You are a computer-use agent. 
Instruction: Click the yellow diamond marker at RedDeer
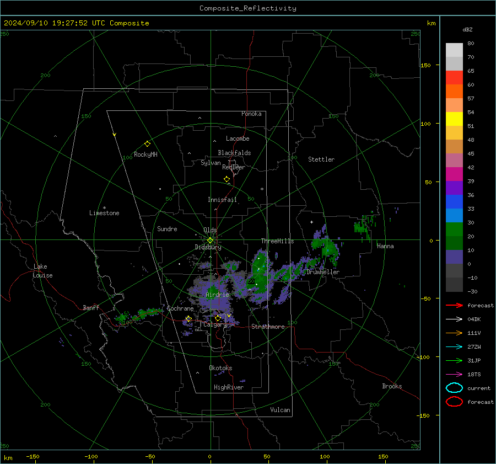pos(227,179)
